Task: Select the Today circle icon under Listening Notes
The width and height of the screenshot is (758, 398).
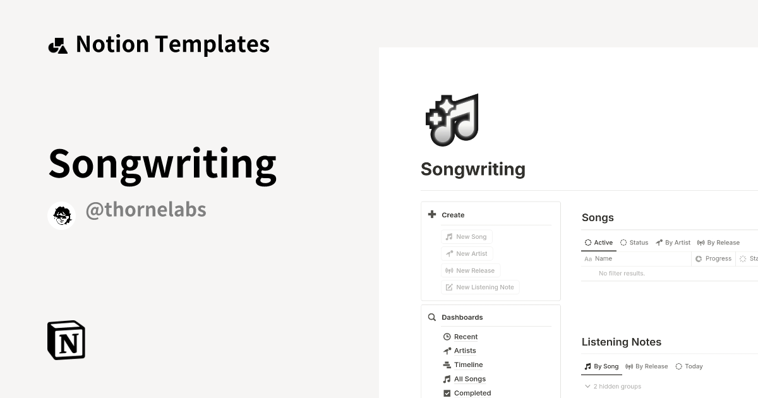Action: click(x=678, y=366)
